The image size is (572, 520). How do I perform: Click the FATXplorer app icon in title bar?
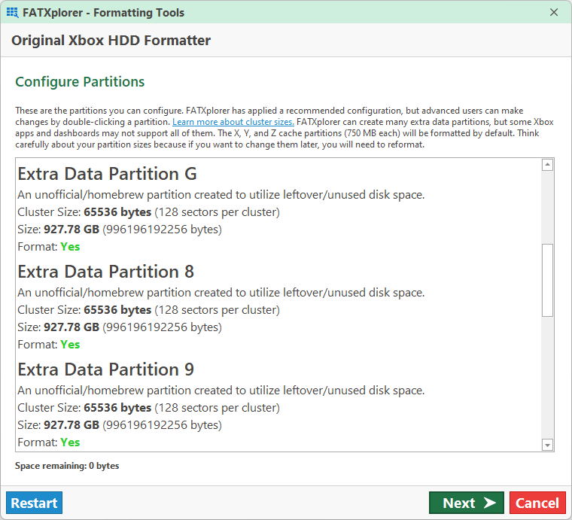(x=12, y=12)
